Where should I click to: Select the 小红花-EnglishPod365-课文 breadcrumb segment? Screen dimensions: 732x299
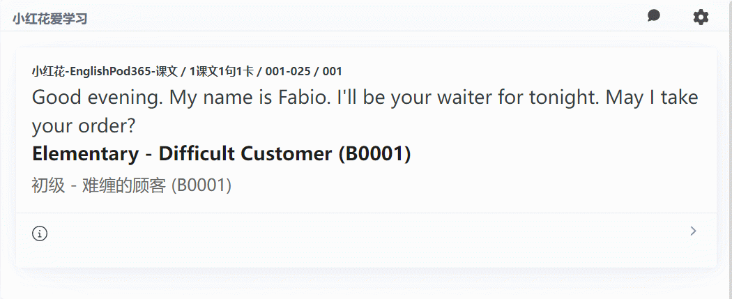pyautogui.click(x=104, y=71)
